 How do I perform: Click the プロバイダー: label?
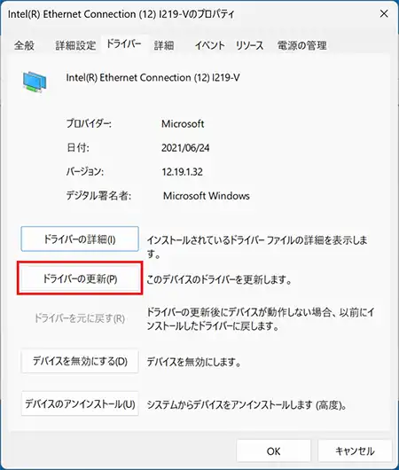(x=89, y=124)
